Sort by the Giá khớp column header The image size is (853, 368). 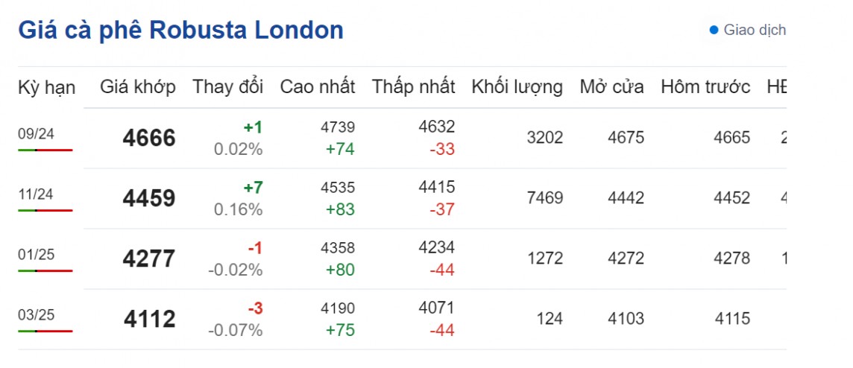coord(138,86)
